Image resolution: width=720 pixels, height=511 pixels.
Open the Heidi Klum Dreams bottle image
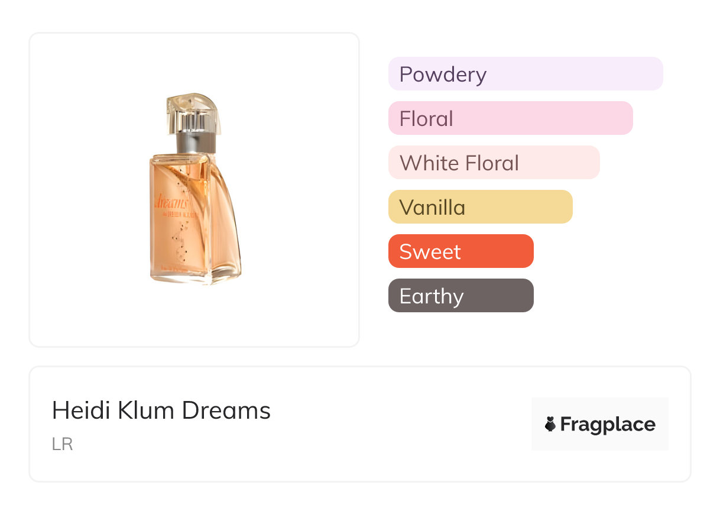click(195, 189)
